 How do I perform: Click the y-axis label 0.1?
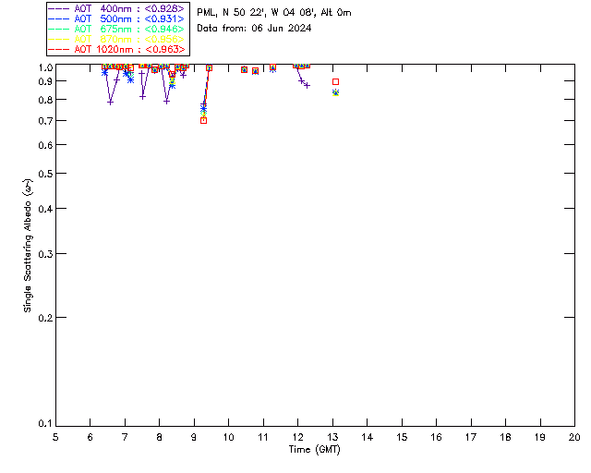point(45,424)
